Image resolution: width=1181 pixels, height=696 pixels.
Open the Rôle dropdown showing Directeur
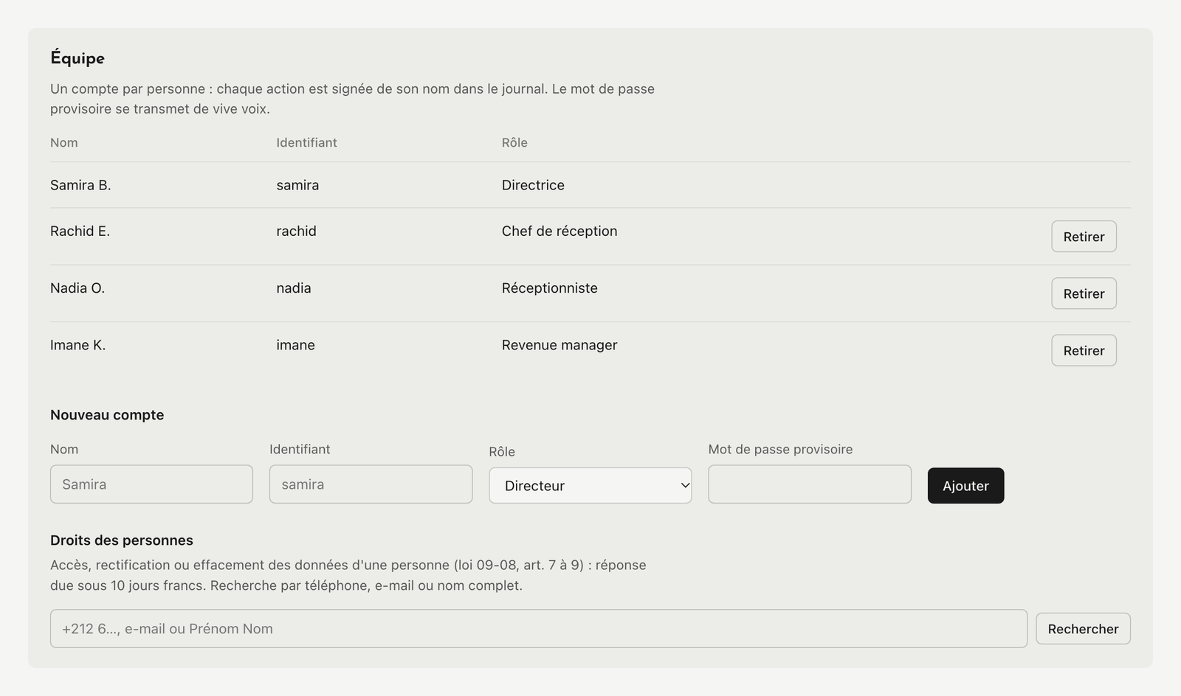(590, 486)
